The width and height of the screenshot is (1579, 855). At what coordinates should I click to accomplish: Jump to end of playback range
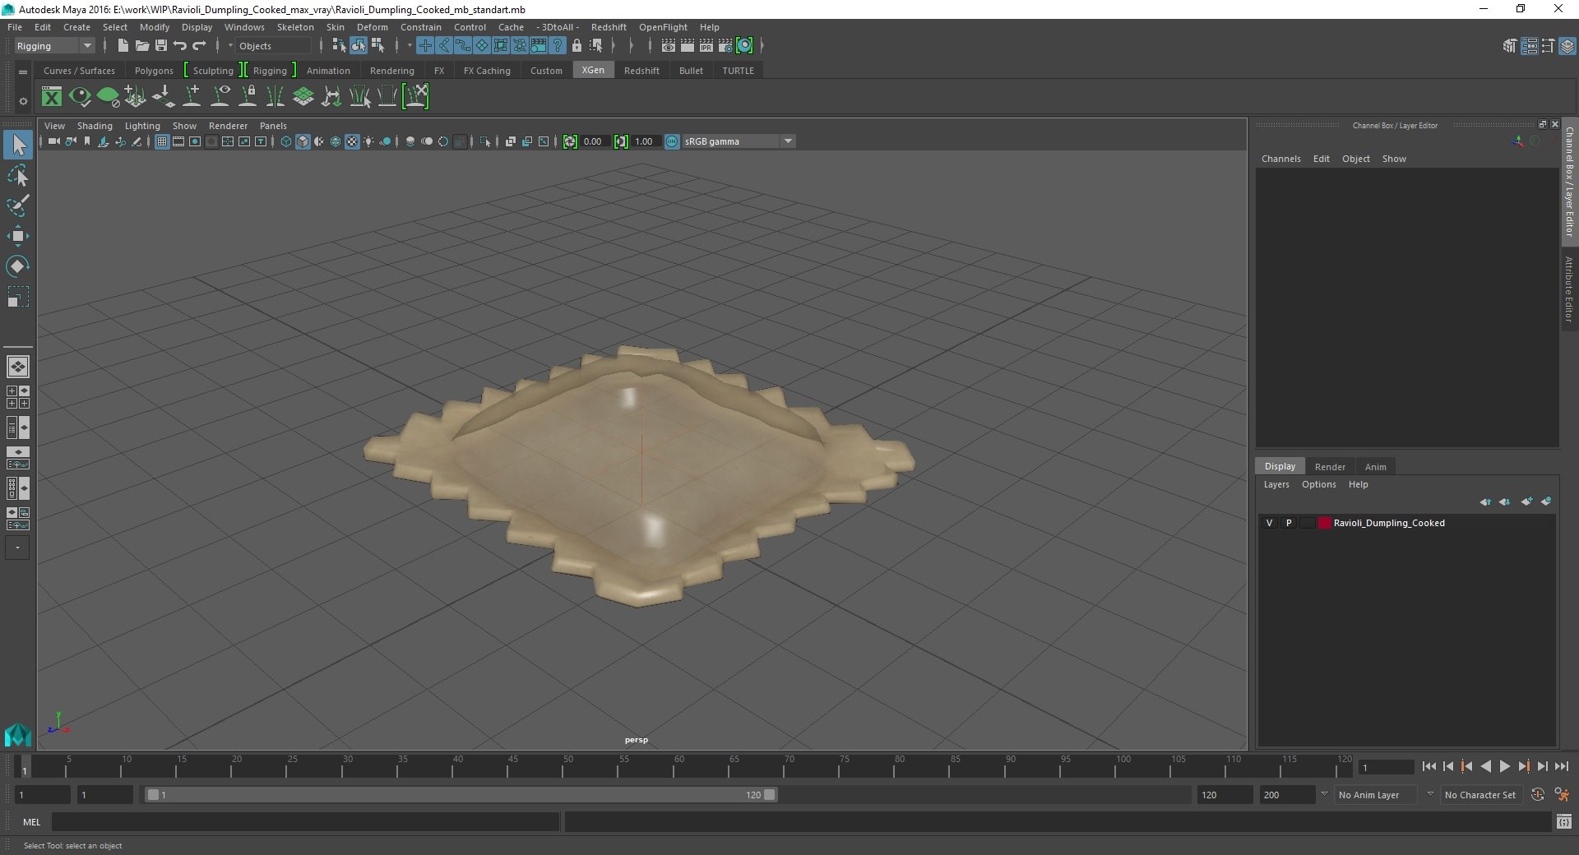pos(1561,766)
